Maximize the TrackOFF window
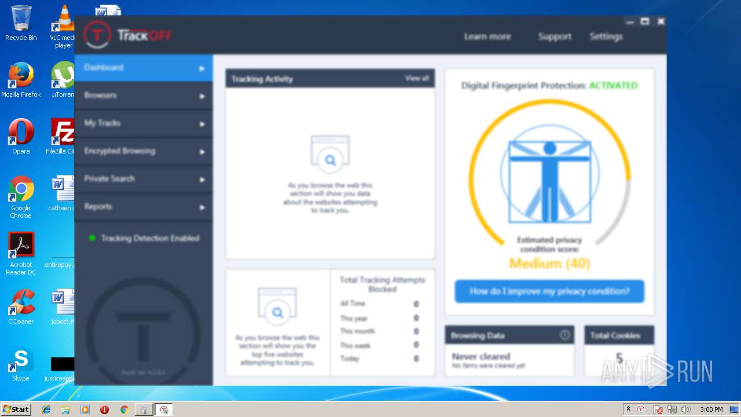 pyautogui.click(x=645, y=21)
